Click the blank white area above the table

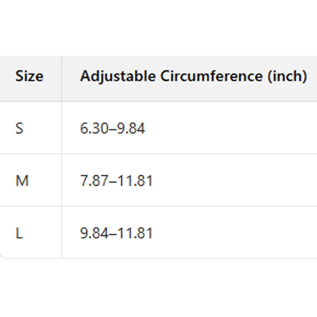click(x=158, y=26)
